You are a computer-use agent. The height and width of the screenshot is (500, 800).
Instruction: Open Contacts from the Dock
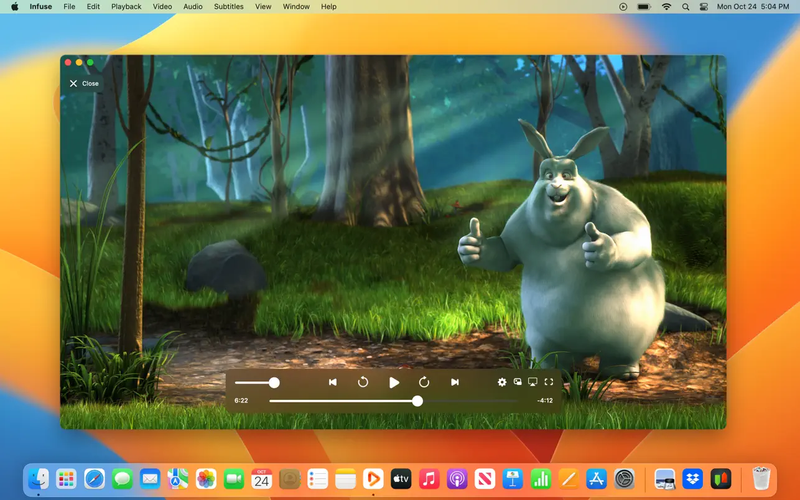click(x=290, y=479)
